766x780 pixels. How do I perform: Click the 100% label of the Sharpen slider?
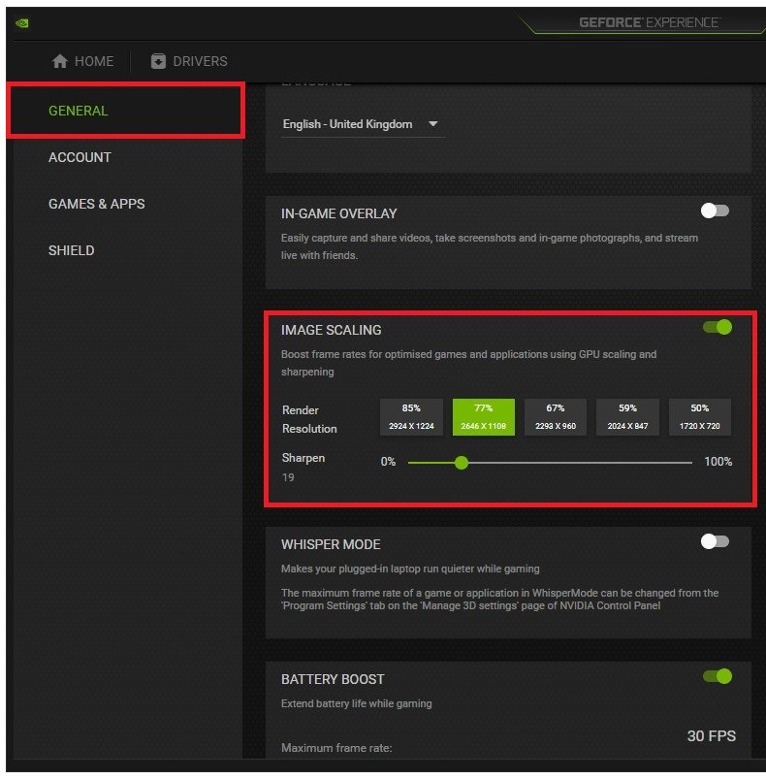click(x=718, y=462)
